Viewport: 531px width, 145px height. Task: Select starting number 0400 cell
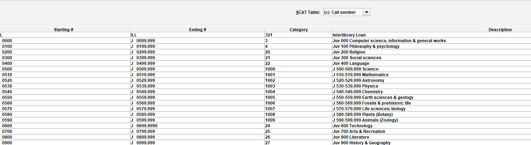(x=65, y=63)
